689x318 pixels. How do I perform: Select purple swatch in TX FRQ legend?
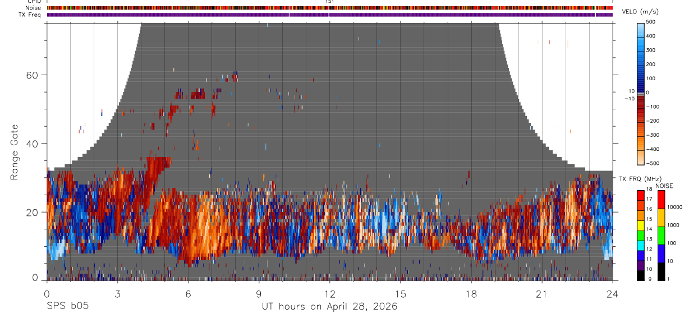tap(641, 265)
